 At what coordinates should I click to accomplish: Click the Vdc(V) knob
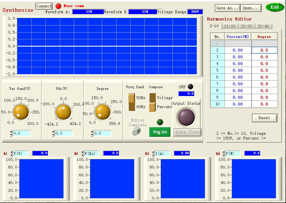[63, 112]
